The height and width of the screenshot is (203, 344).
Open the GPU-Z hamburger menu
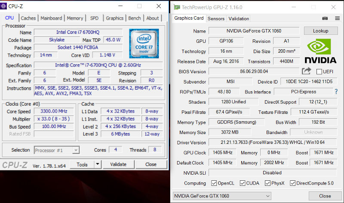(336, 18)
